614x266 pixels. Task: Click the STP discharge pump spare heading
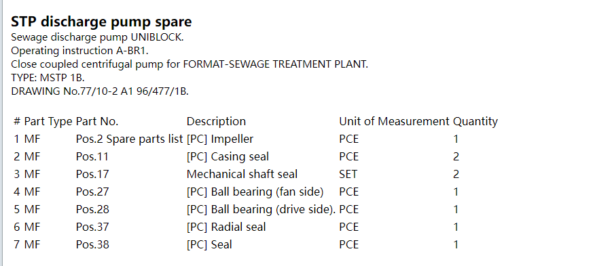tap(101, 22)
